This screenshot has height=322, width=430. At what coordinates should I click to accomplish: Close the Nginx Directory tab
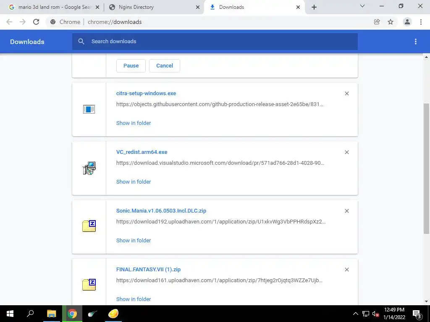[x=198, y=8]
